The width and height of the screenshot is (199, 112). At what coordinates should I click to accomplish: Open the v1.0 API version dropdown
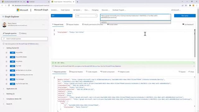[x=86, y=16]
